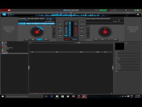
Task: Click the left deck elapsed time display
Action: (11, 15)
